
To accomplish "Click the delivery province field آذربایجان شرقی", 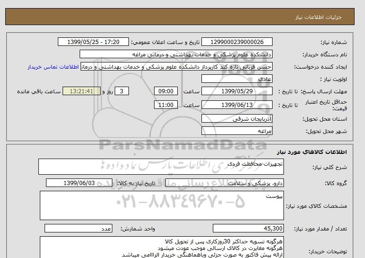I will coord(237,118).
